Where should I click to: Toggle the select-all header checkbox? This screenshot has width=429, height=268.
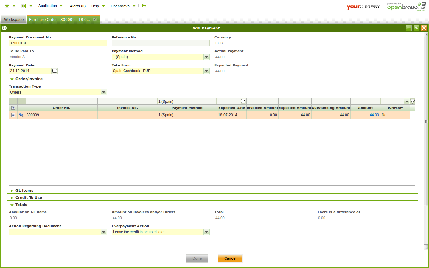[13, 108]
